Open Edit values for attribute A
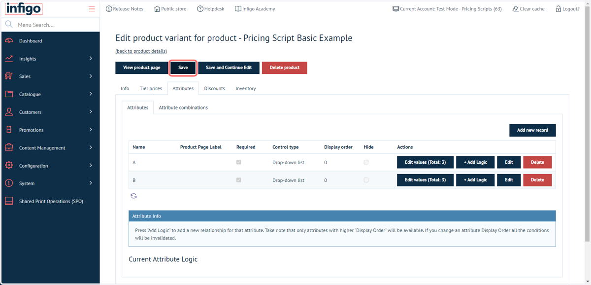591x285 pixels. pos(425,162)
